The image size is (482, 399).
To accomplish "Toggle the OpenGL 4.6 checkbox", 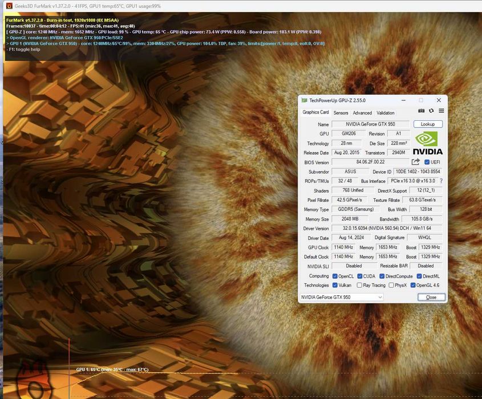I will [x=413, y=285].
